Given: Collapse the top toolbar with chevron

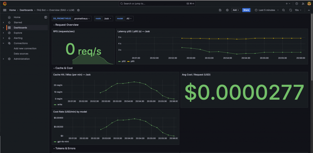Looking at the screenshot, I should pyautogui.click(x=309, y=10).
